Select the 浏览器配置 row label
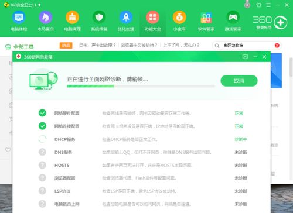293x213 pixels. tap(64, 178)
